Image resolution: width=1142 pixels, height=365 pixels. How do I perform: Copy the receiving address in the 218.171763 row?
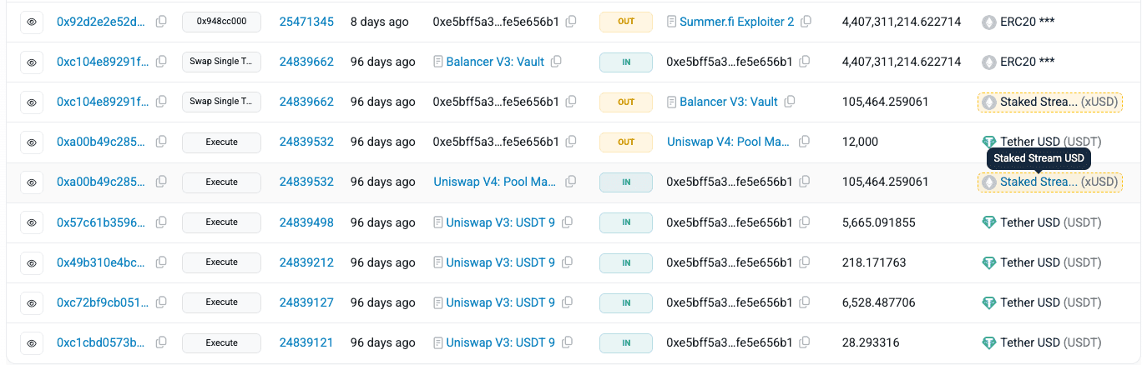804,262
